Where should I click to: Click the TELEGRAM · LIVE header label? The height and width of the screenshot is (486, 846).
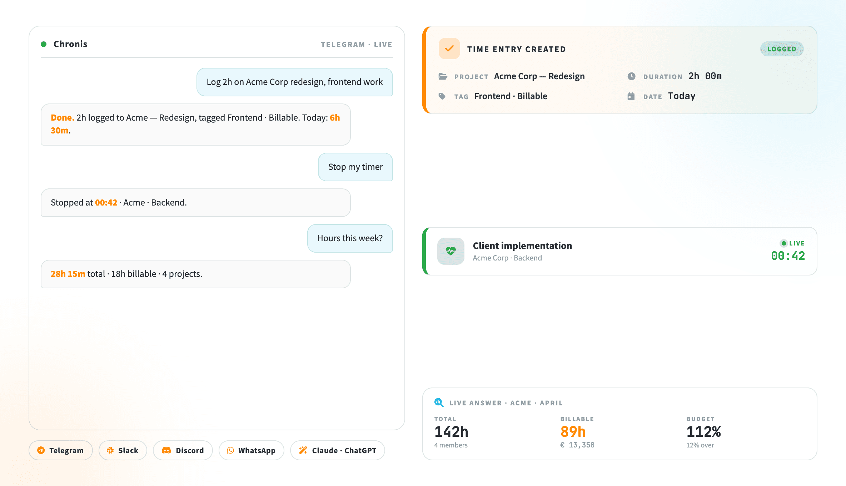[357, 45]
